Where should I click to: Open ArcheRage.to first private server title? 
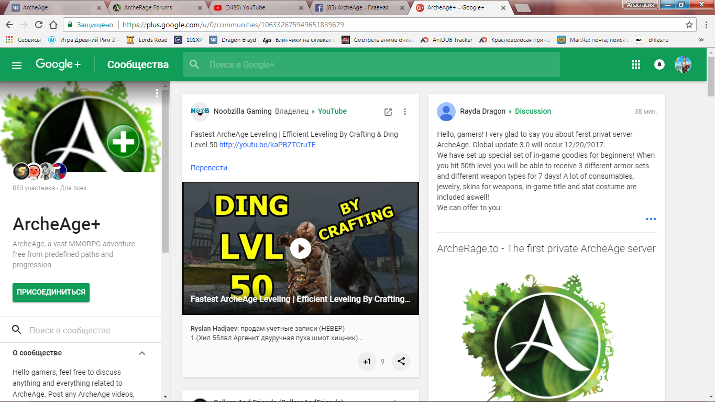(x=546, y=248)
